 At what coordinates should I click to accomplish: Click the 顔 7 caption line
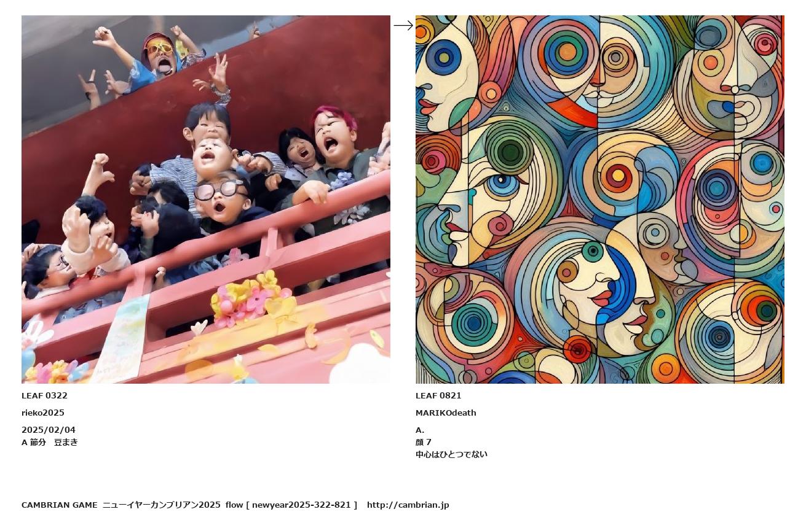click(424, 442)
